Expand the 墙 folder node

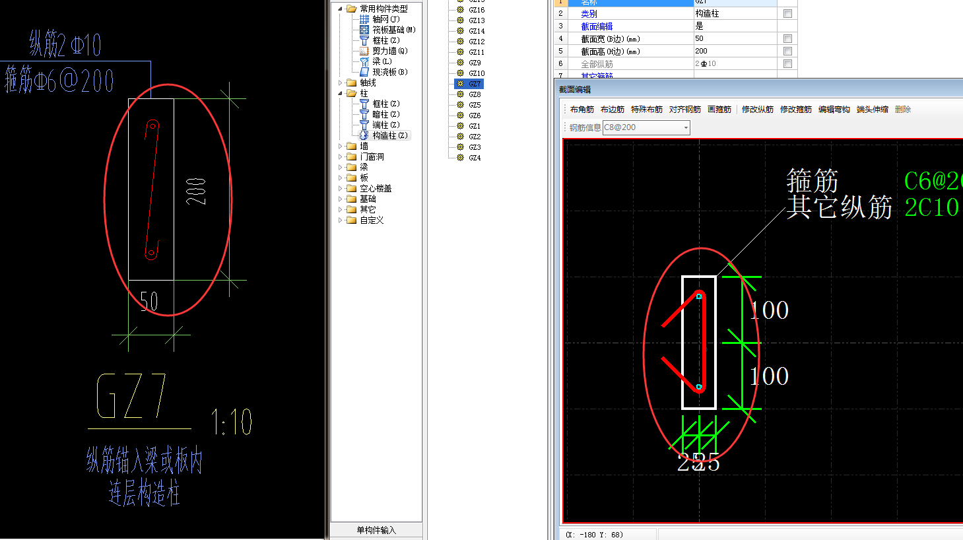click(x=341, y=146)
